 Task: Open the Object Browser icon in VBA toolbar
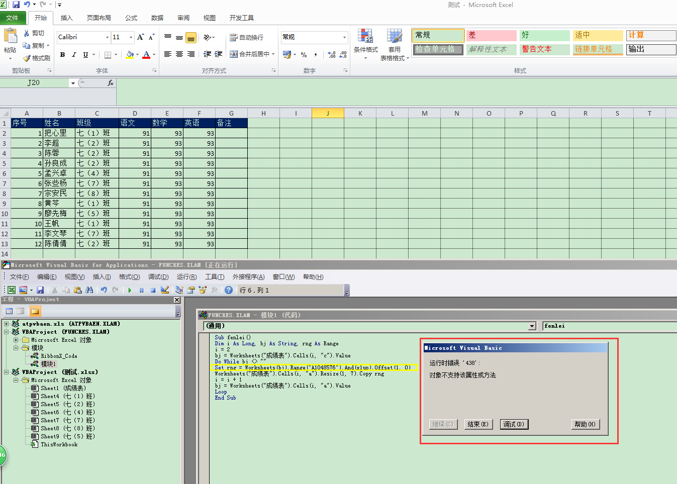click(203, 290)
